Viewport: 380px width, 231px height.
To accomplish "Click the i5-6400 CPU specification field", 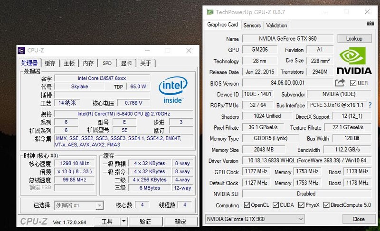I will (x=123, y=114).
